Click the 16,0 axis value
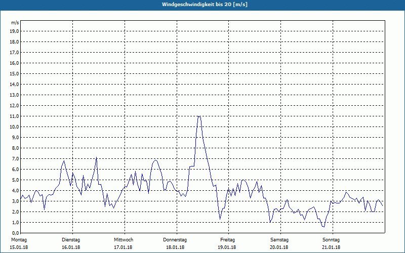 pyautogui.click(x=15, y=63)
